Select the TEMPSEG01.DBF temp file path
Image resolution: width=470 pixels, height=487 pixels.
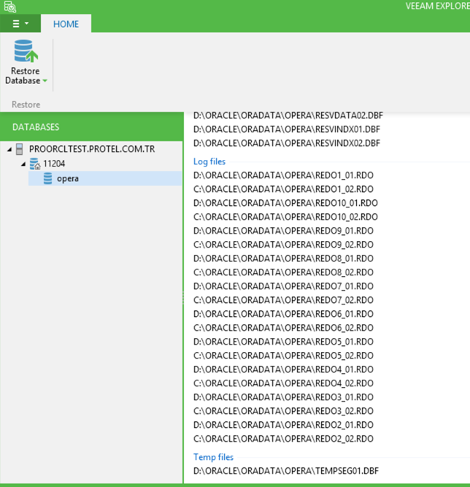tap(286, 471)
